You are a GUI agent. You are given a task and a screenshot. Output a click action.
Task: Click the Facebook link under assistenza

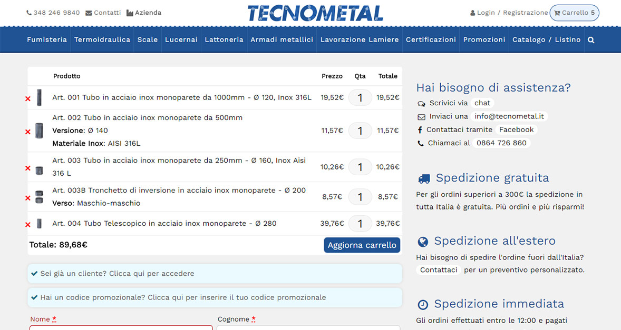(x=516, y=129)
